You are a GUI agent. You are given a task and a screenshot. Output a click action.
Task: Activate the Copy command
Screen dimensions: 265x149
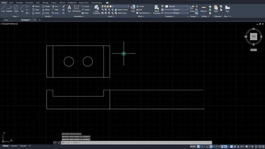point(36,10)
